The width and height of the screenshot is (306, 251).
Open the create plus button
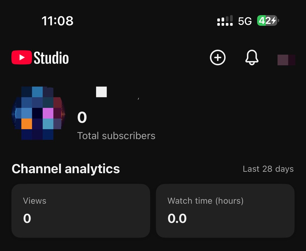(x=218, y=57)
